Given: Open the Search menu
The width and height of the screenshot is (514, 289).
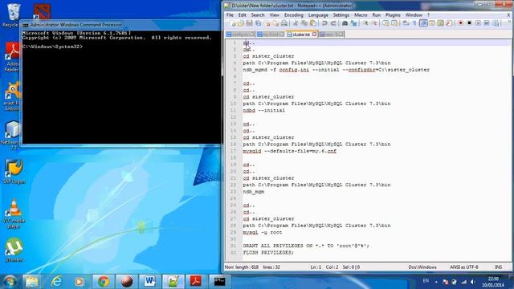Looking at the screenshot, I should tap(258, 15).
